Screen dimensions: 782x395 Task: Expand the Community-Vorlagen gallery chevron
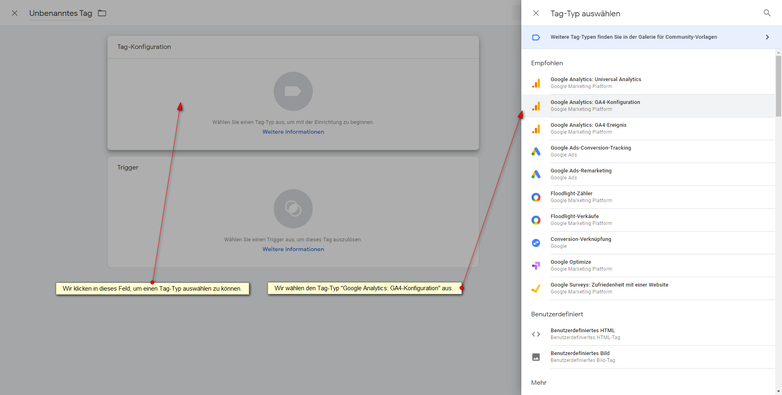tap(767, 37)
